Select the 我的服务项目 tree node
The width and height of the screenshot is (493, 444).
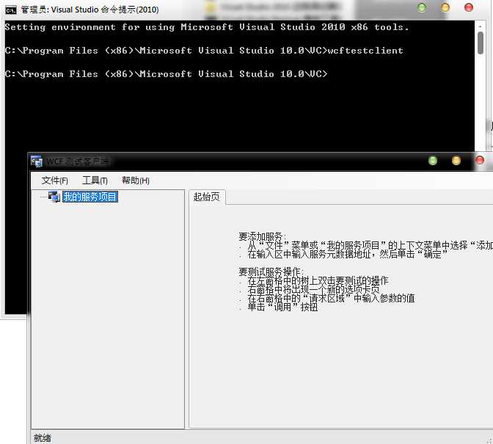[90, 197]
